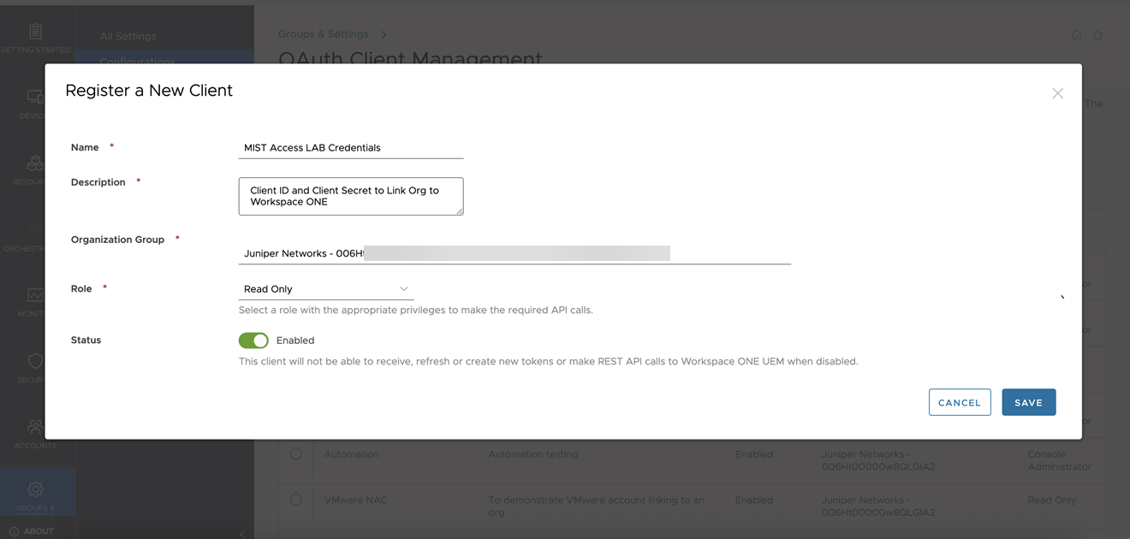Expand the breadcrumb chevron after Groups & Settings
The image size is (1130, 539).
pyautogui.click(x=383, y=35)
